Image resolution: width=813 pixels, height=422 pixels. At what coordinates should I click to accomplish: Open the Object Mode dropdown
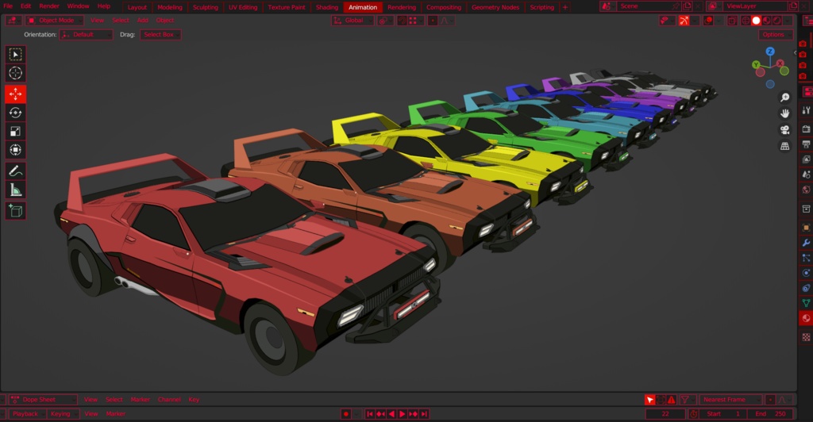(x=55, y=20)
